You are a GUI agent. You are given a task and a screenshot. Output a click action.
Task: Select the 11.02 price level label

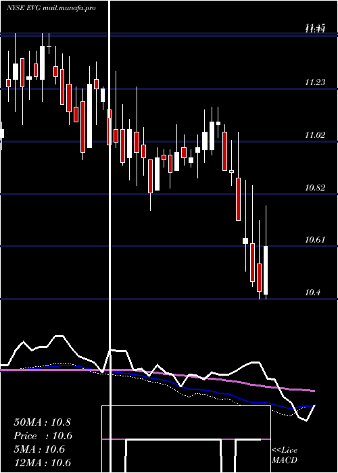click(x=315, y=135)
